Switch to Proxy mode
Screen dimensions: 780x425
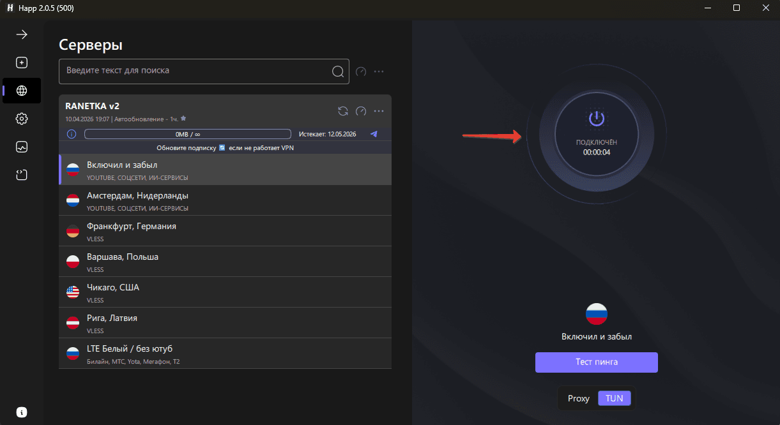tap(579, 398)
